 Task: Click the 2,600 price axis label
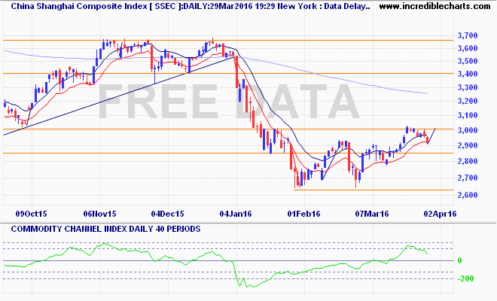point(468,195)
